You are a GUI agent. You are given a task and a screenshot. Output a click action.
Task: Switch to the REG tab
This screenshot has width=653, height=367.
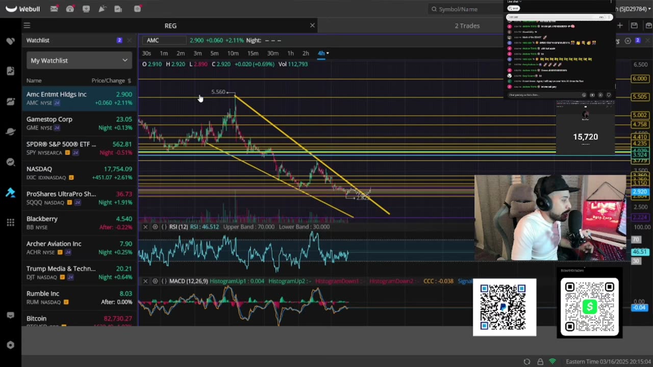[x=170, y=25]
